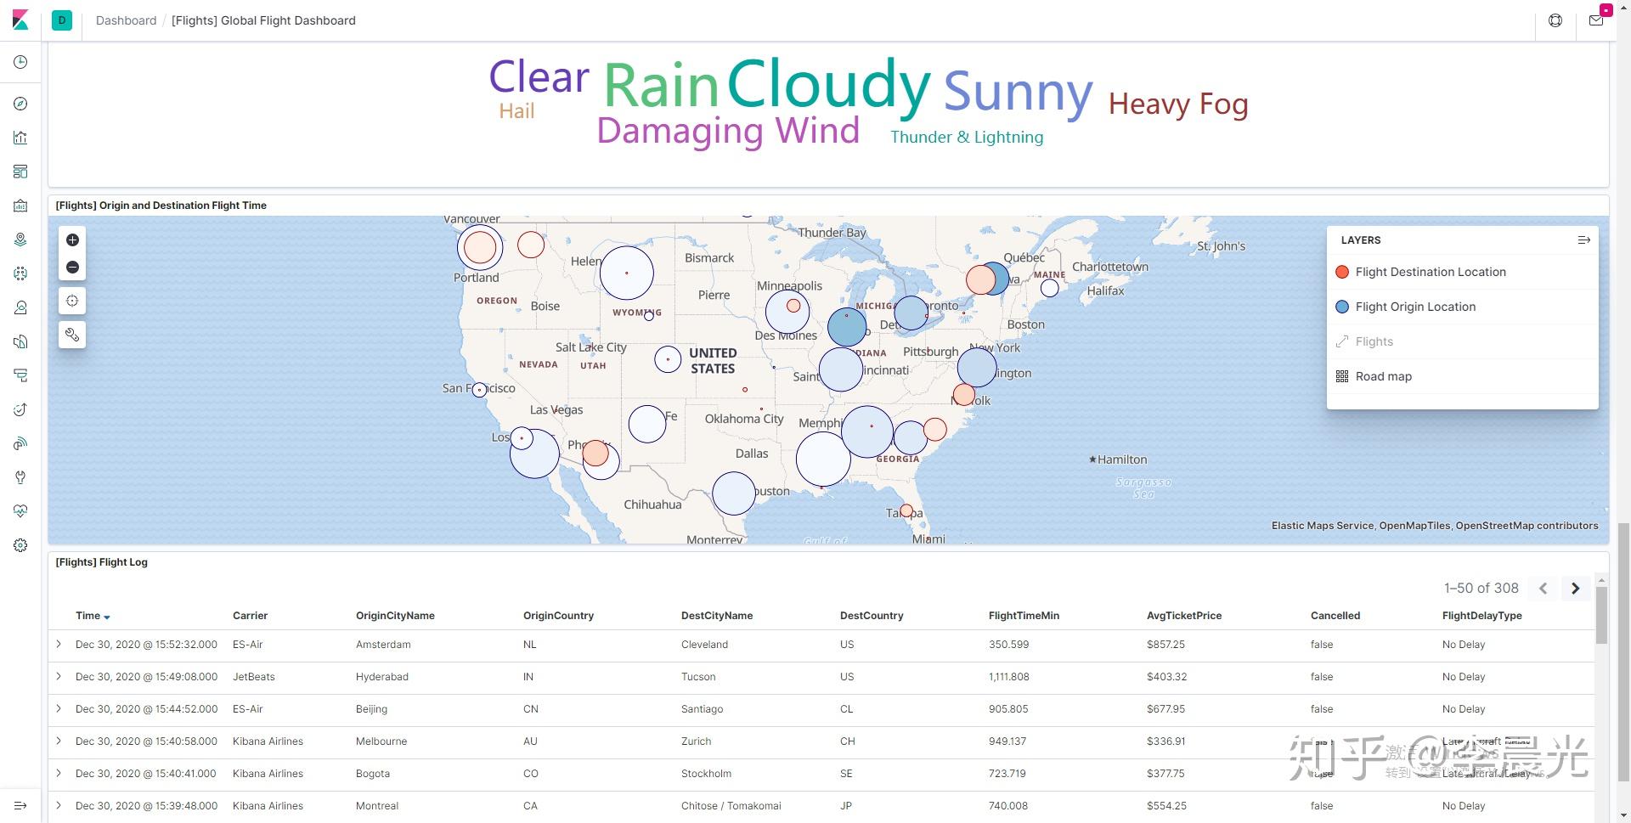This screenshot has height=823, width=1631.
Task: Expand the Amsterdam to Cleveland flight row
Action: [x=59, y=645]
